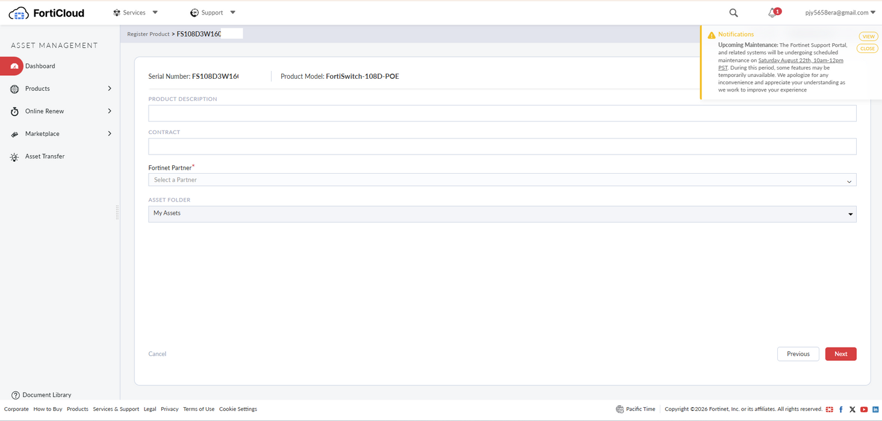Expand the Products submenu chevron
The width and height of the screenshot is (882, 421).
click(110, 88)
